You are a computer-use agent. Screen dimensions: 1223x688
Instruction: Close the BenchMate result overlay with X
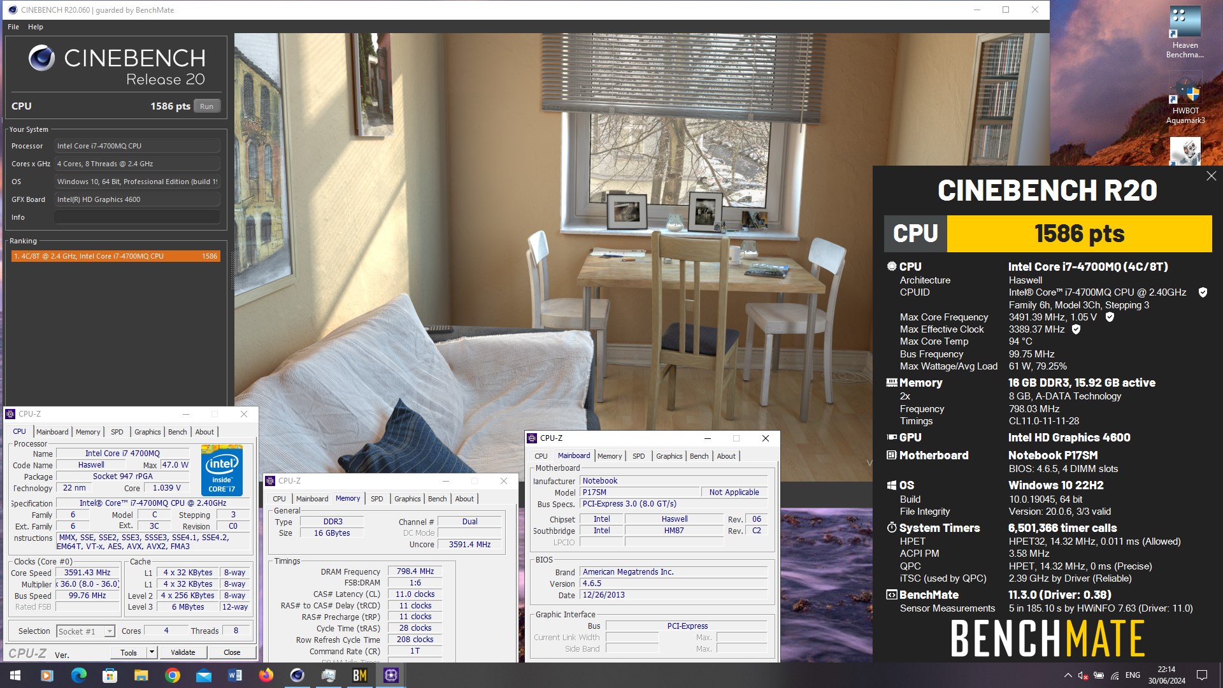1211,176
